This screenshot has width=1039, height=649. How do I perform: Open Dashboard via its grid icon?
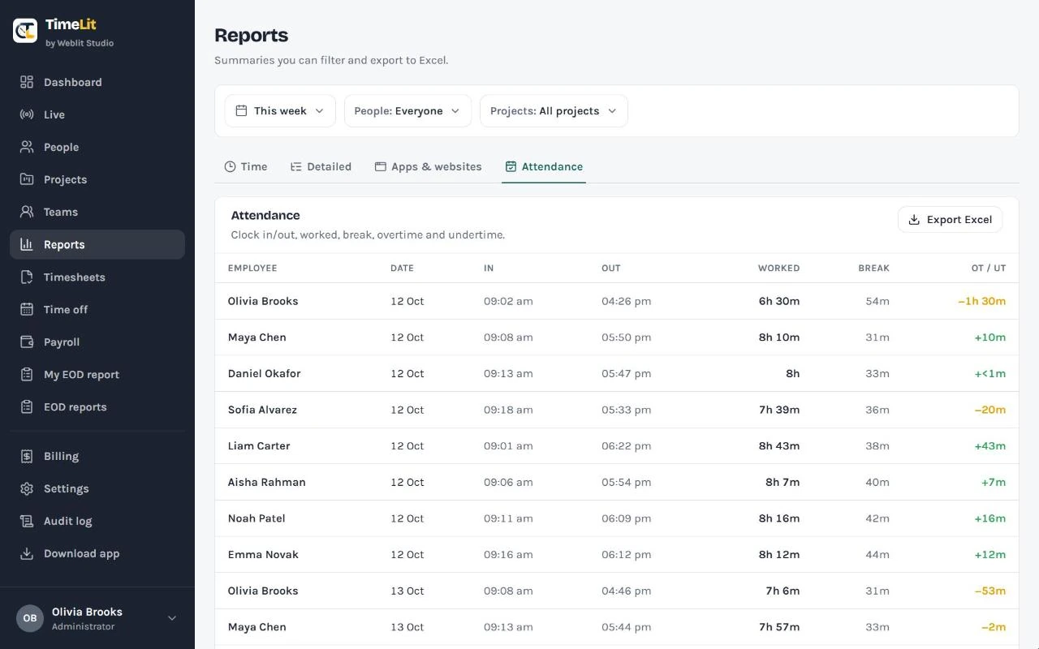click(x=27, y=82)
